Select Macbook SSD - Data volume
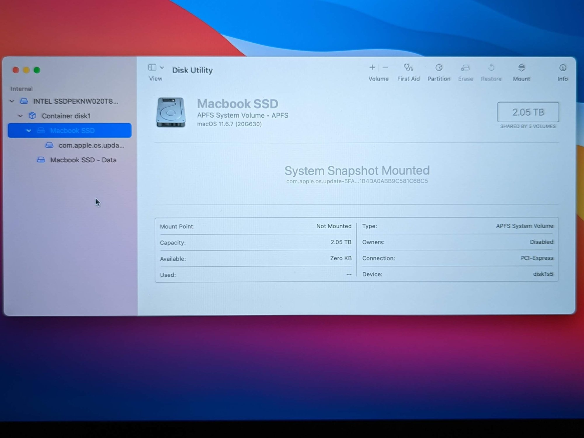The image size is (584, 438). click(x=83, y=160)
